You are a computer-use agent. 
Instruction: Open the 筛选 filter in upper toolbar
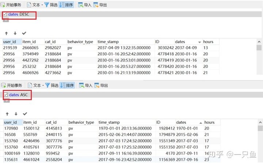(x=51, y=5)
